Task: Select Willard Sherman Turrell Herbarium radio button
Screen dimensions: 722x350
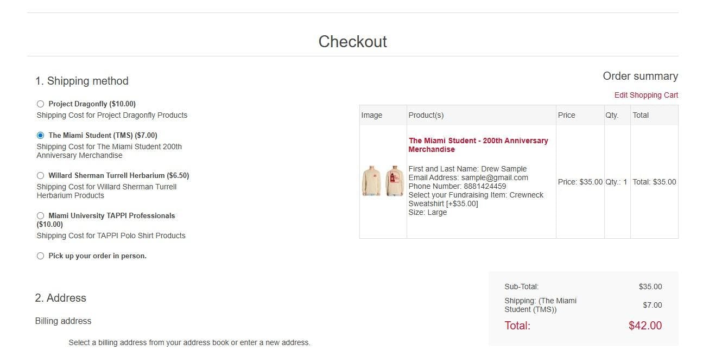Action: [40, 175]
